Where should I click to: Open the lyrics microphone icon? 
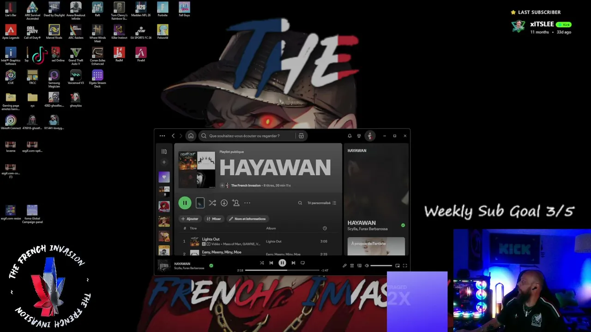coord(344,266)
